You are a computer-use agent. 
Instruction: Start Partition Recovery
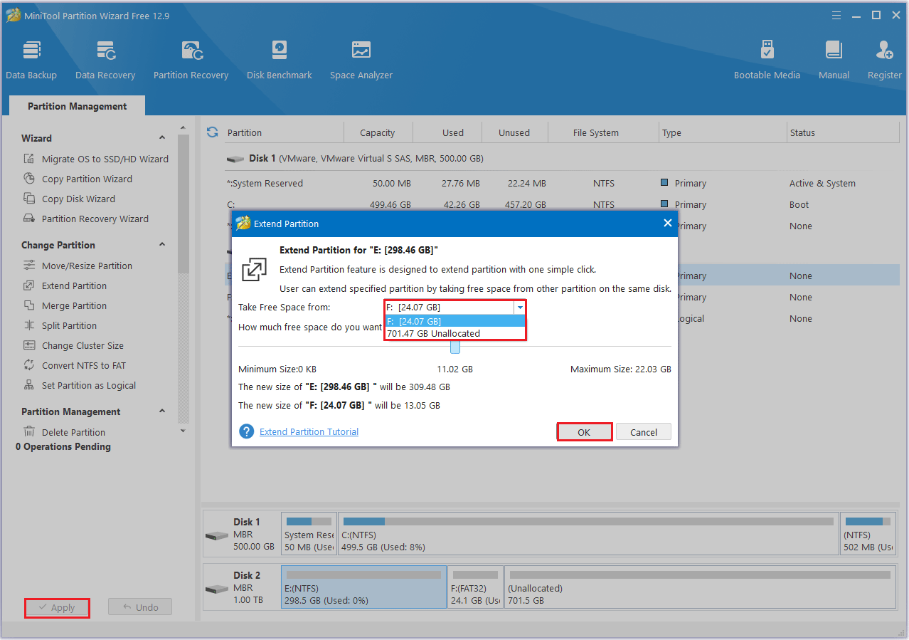(x=191, y=57)
